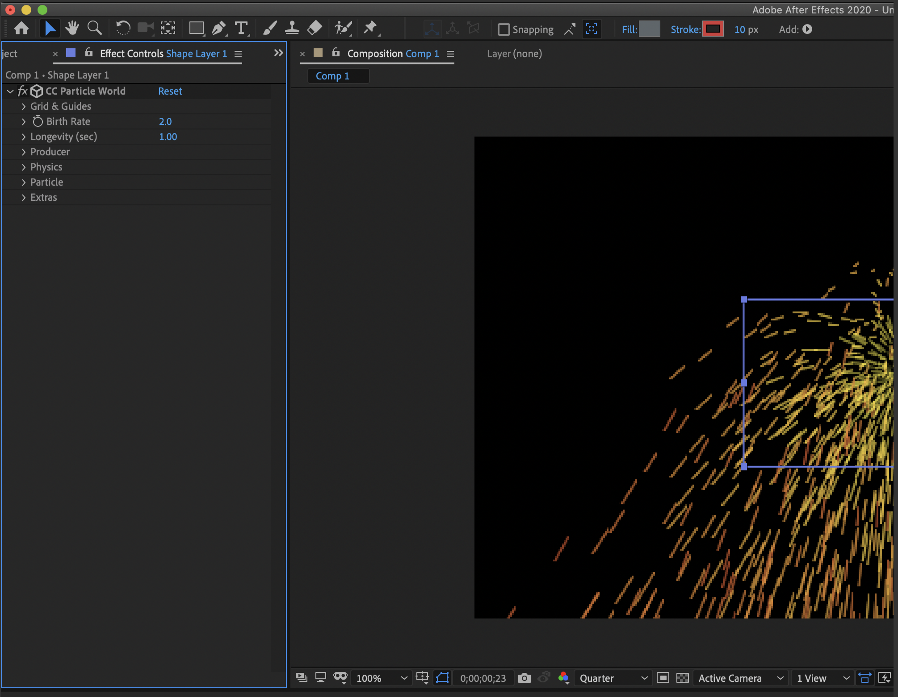The image size is (898, 697).
Task: Select the Clone Stamp tool
Action: pos(292,29)
